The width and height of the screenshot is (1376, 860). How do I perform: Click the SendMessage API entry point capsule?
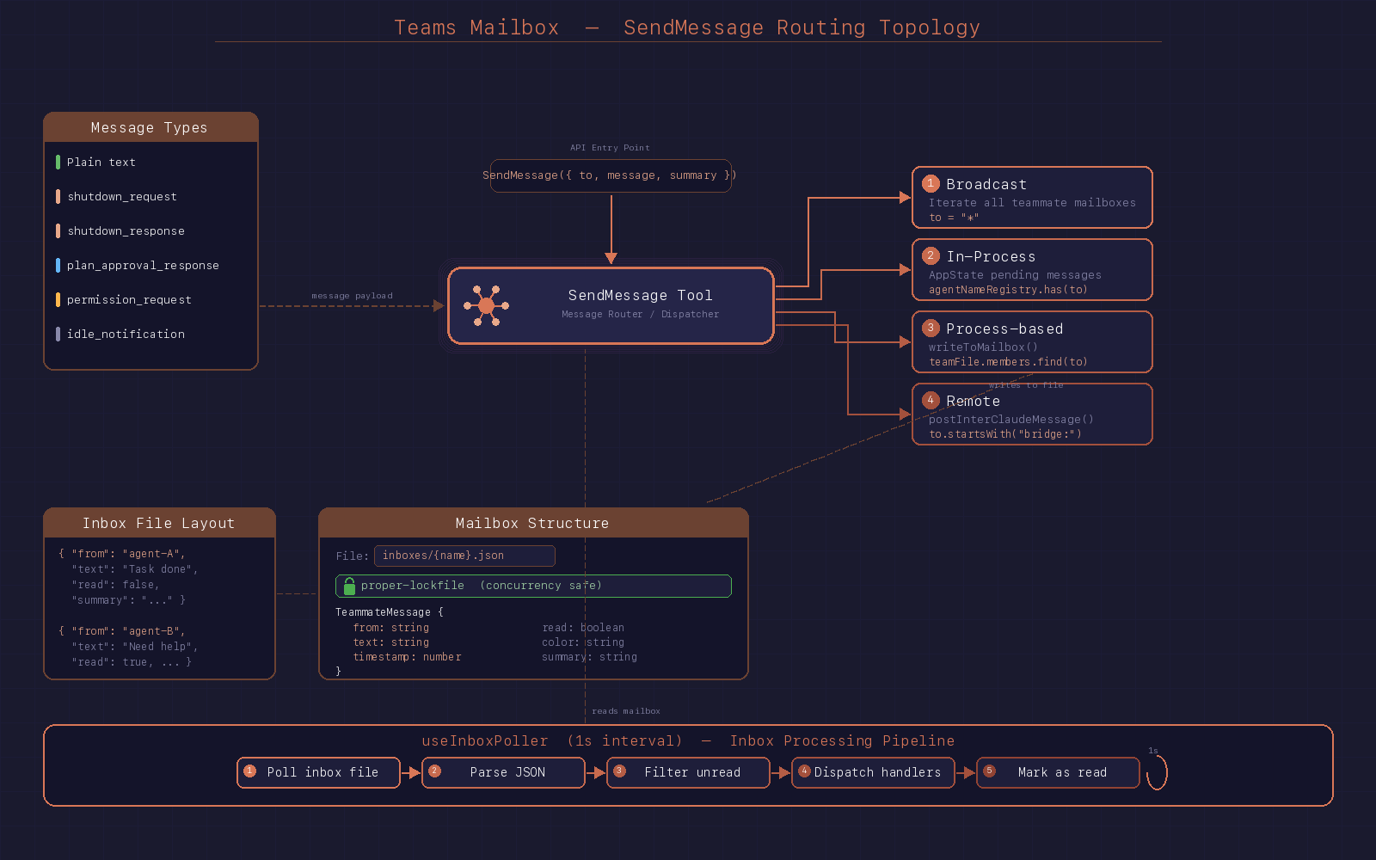(x=611, y=175)
